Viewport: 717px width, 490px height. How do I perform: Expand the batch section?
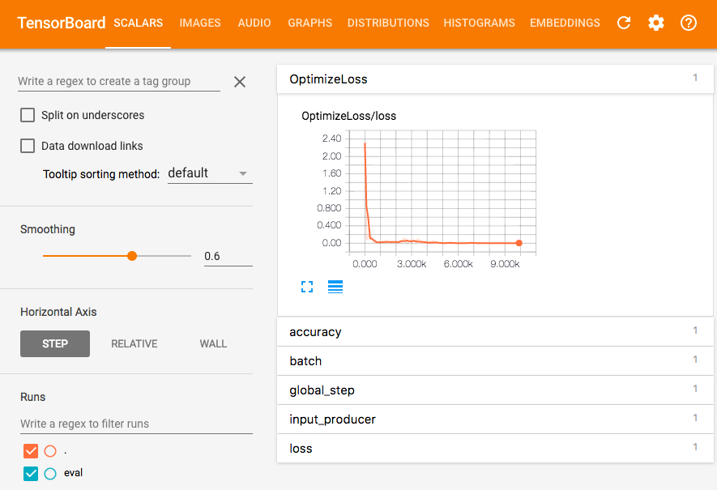click(x=495, y=361)
